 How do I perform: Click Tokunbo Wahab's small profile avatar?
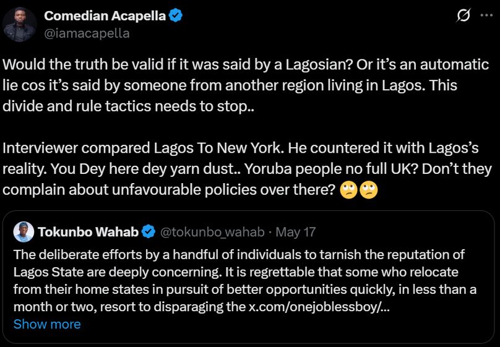(23, 232)
